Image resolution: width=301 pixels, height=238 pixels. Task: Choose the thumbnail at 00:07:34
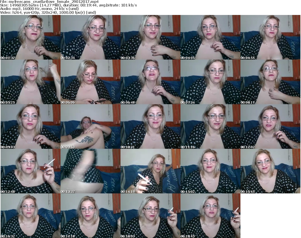point(210,82)
